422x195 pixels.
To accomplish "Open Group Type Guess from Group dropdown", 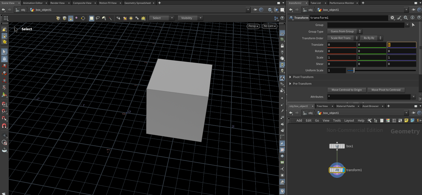I will [x=345, y=31].
